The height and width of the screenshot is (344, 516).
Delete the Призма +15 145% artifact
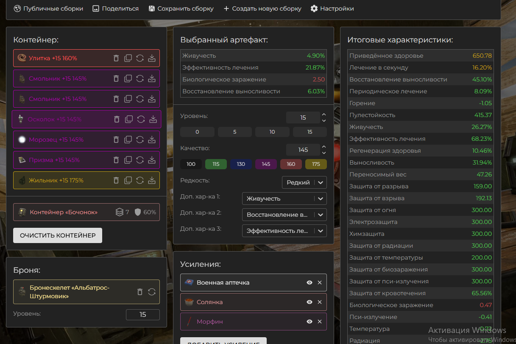pyautogui.click(x=116, y=160)
